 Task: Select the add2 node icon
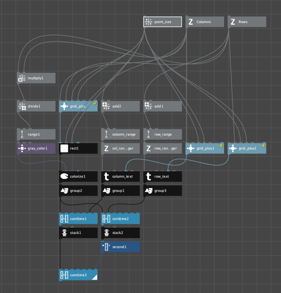(x=106, y=106)
